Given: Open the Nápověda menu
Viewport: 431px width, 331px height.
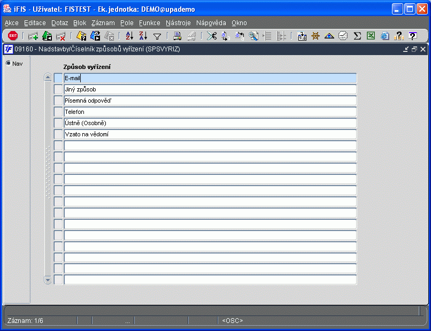Looking at the screenshot, I should 211,23.
